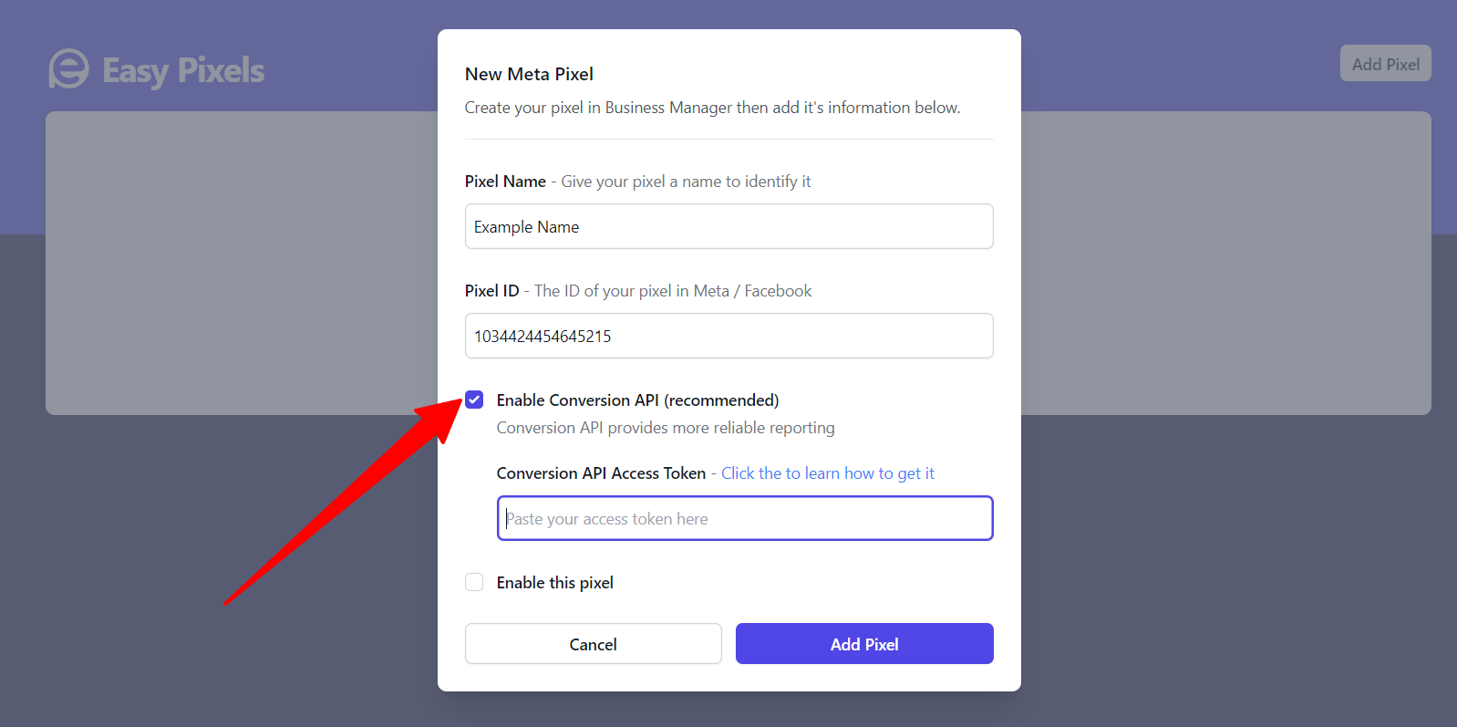Screen dimensions: 1457x727
Task: Click the Pixel ID field showing 1034424454645215
Action: 728,336
